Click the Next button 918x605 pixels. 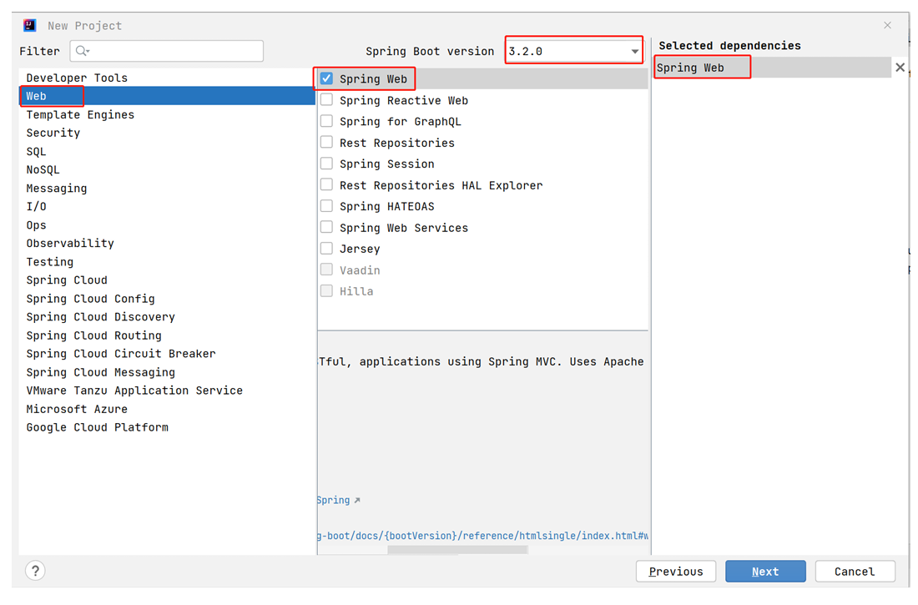pos(765,571)
